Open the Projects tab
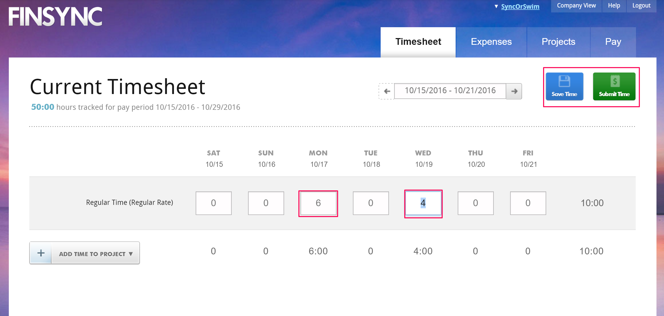This screenshot has width=664, height=316. point(558,42)
